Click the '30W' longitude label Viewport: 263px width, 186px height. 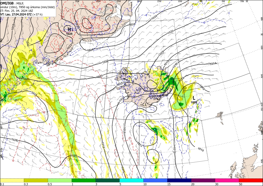pos(98,1)
